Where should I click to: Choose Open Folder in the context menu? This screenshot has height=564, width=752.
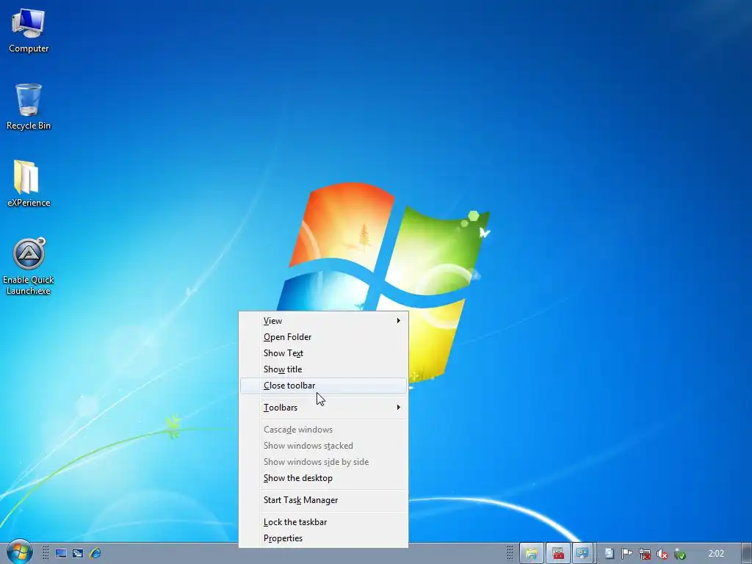323,337
